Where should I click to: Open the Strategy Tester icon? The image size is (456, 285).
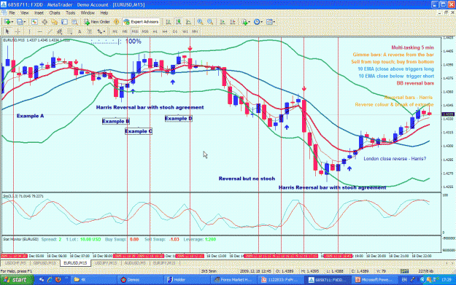(74, 22)
